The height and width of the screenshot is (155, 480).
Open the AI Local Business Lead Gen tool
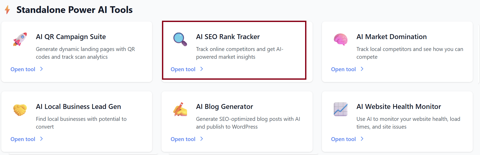(23, 139)
